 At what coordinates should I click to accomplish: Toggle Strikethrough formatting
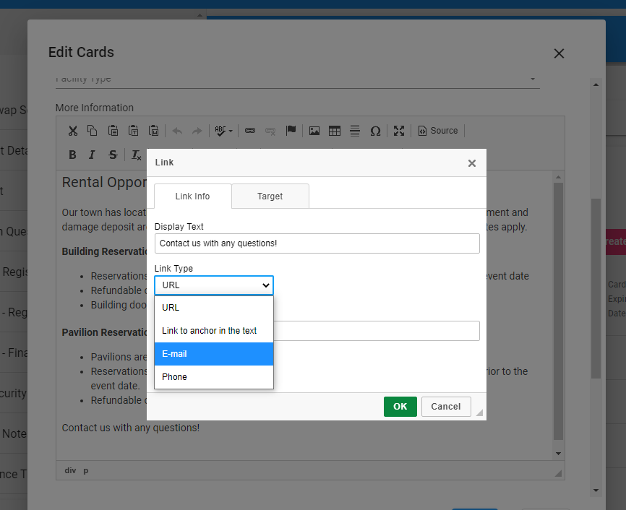(x=113, y=155)
